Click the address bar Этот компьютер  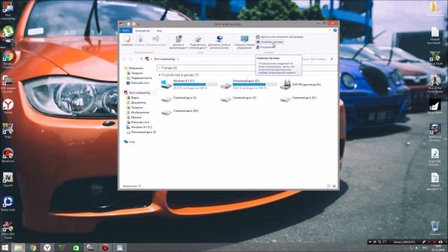point(164,59)
